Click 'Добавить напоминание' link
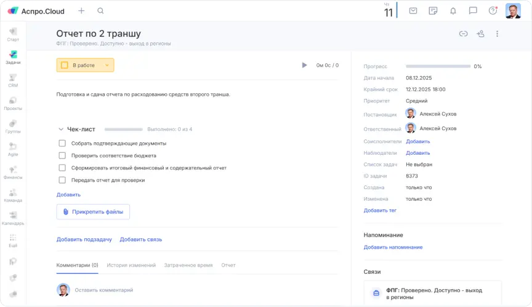 click(x=393, y=247)
